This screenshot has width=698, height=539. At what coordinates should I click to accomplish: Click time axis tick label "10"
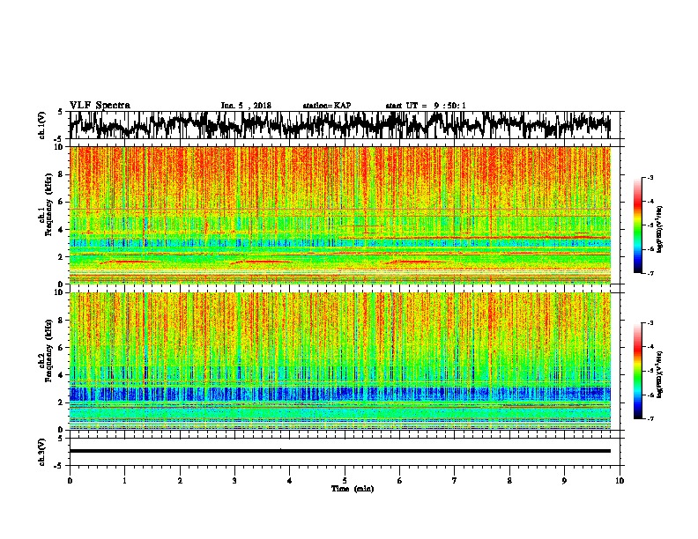(620, 481)
